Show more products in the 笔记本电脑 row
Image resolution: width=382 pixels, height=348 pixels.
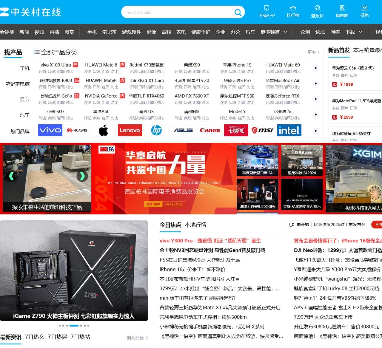click(x=316, y=83)
